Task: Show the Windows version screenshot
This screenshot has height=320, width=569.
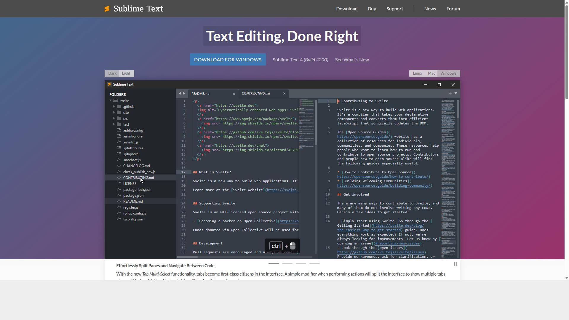Action: [x=448, y=73]
